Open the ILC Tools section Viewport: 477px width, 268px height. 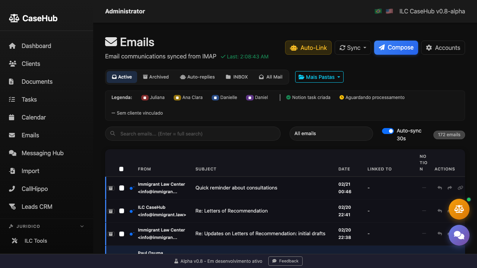click(x=35, y=241)
